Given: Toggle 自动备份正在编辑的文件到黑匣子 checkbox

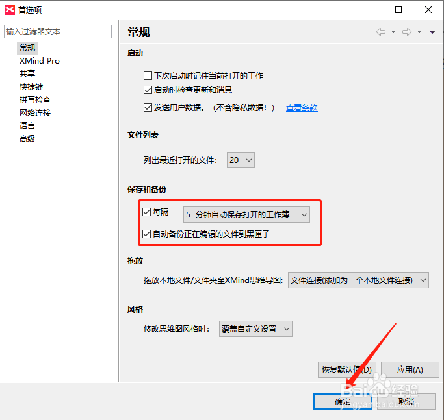Looking at the screenshot, I should [x=146, y=234].
